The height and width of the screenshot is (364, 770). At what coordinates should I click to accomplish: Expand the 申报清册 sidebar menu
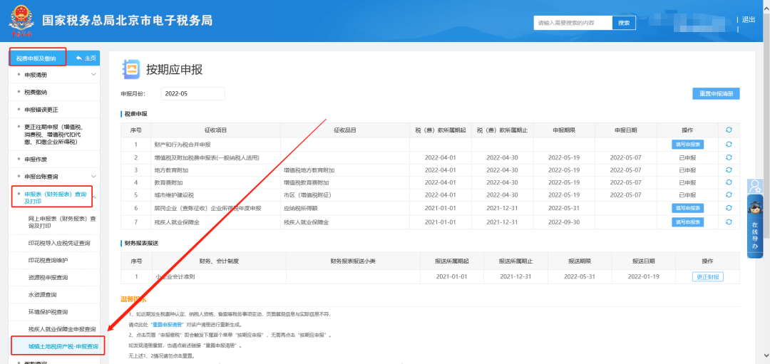[93, 75]
